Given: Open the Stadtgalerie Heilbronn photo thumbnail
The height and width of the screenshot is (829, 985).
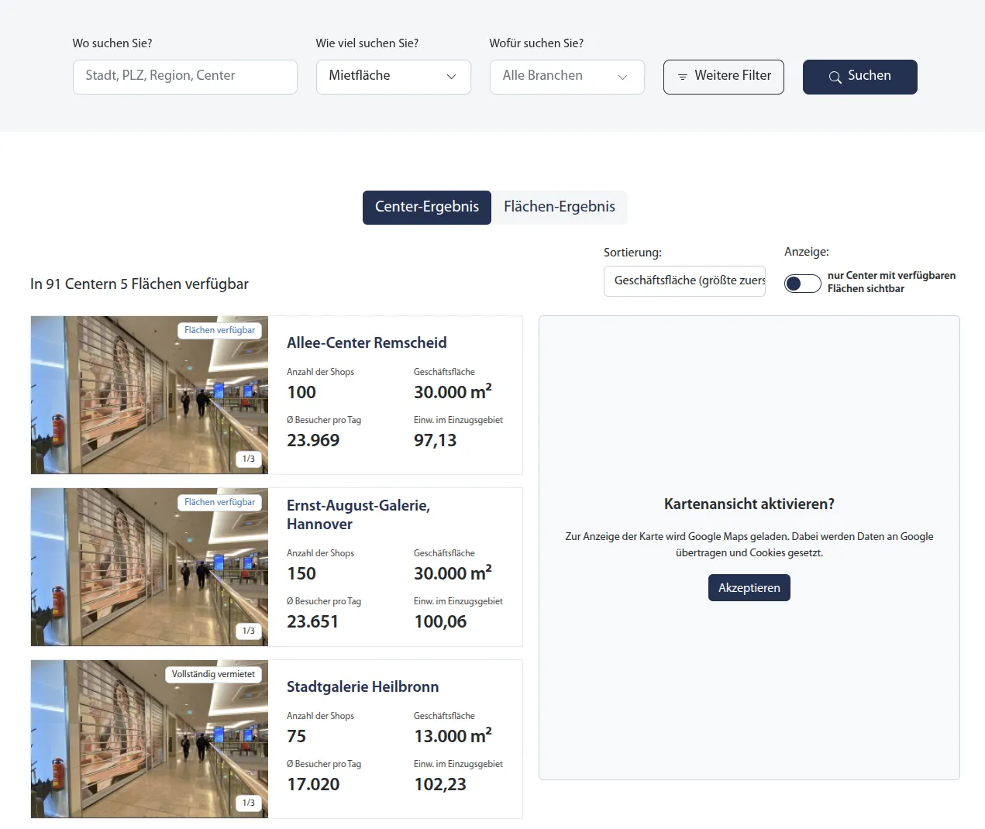Looking at the screenshot, I should (x=150, y=739).
